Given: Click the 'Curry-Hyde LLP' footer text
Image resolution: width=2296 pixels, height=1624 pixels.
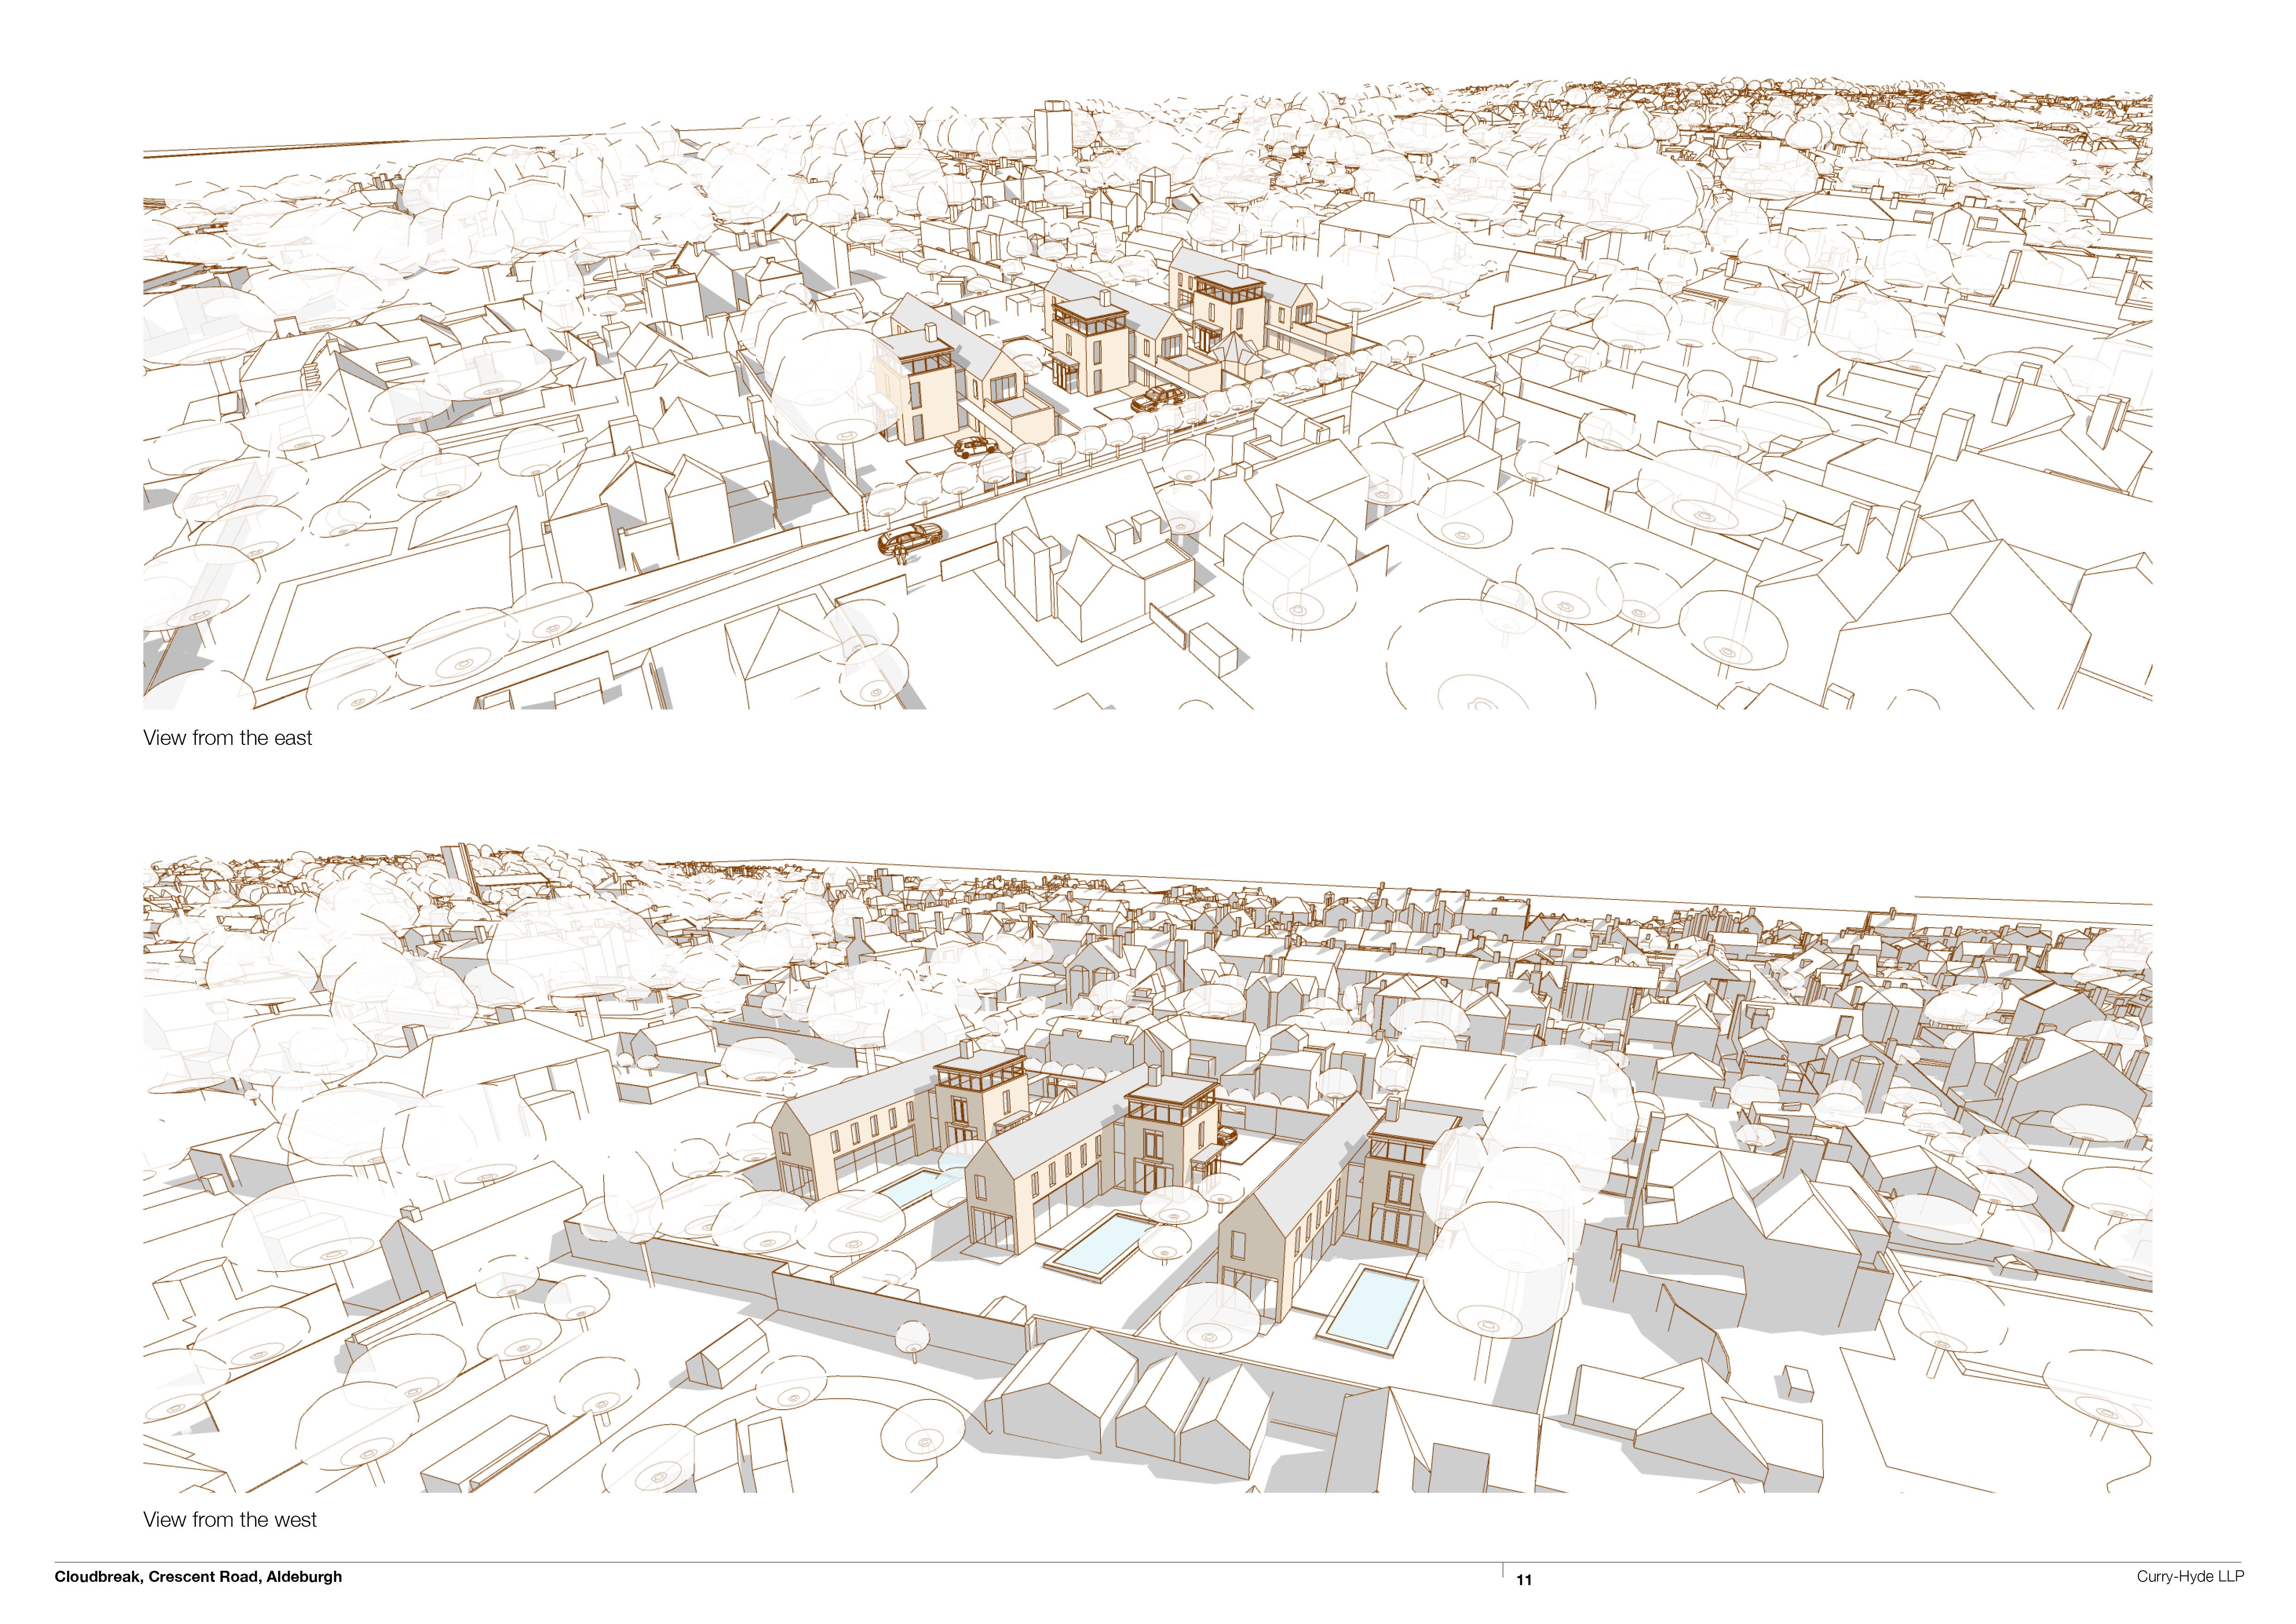Looking at the screenshot, I should tap(2190, 1577).
